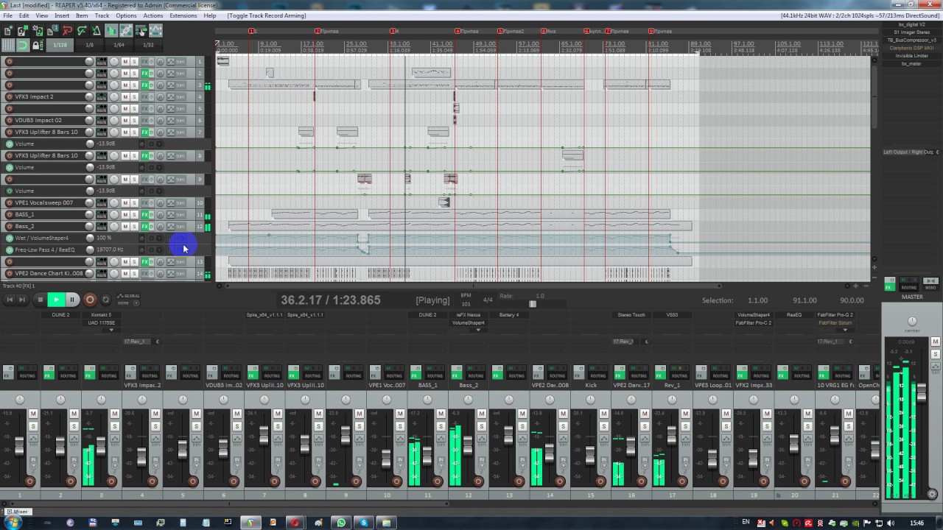Open routing for track 1
This screenshot has width=943, height=530.
tap(102, 61)
